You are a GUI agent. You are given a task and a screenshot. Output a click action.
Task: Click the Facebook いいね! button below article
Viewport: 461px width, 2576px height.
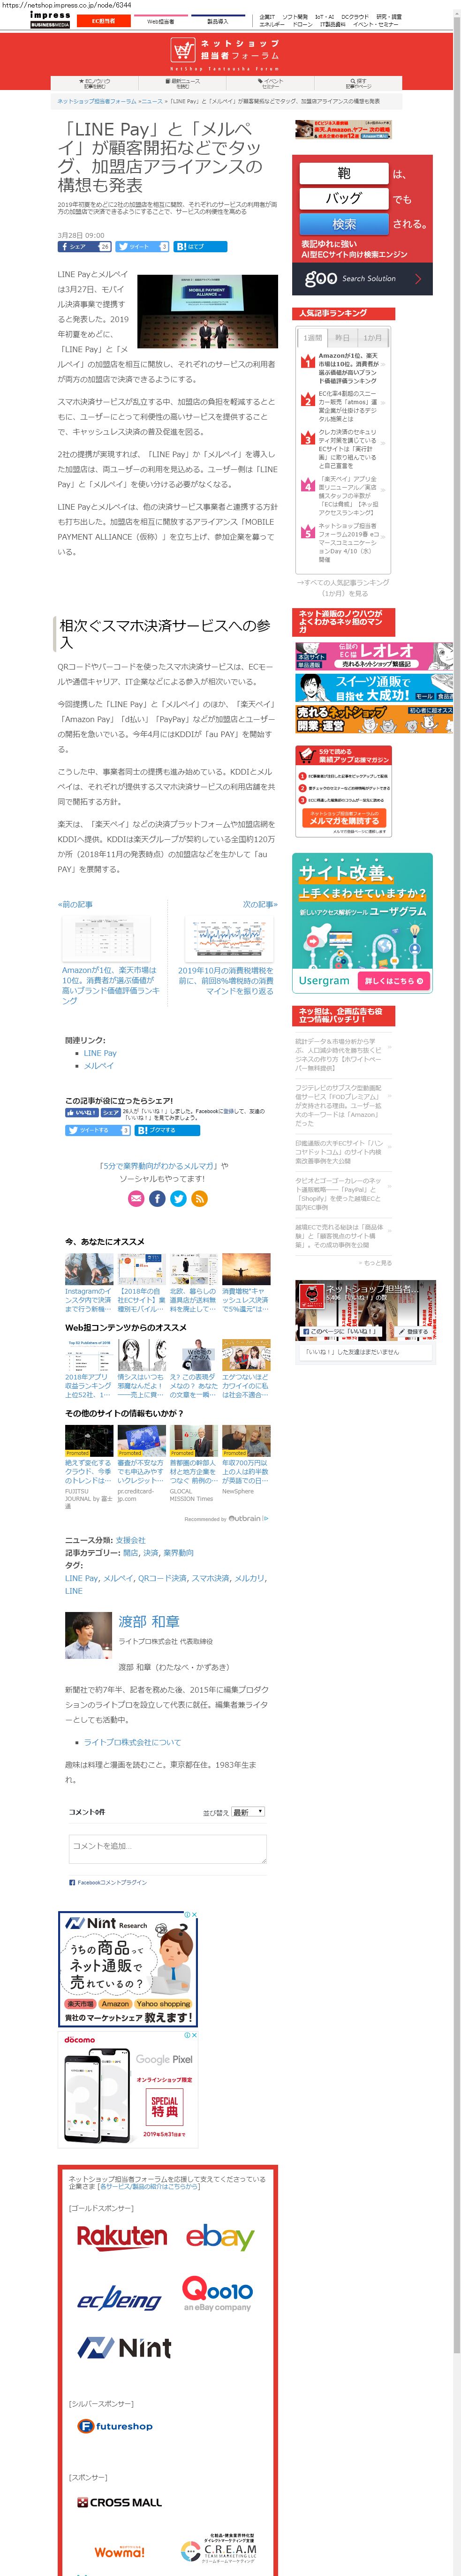coord(82,1112)
